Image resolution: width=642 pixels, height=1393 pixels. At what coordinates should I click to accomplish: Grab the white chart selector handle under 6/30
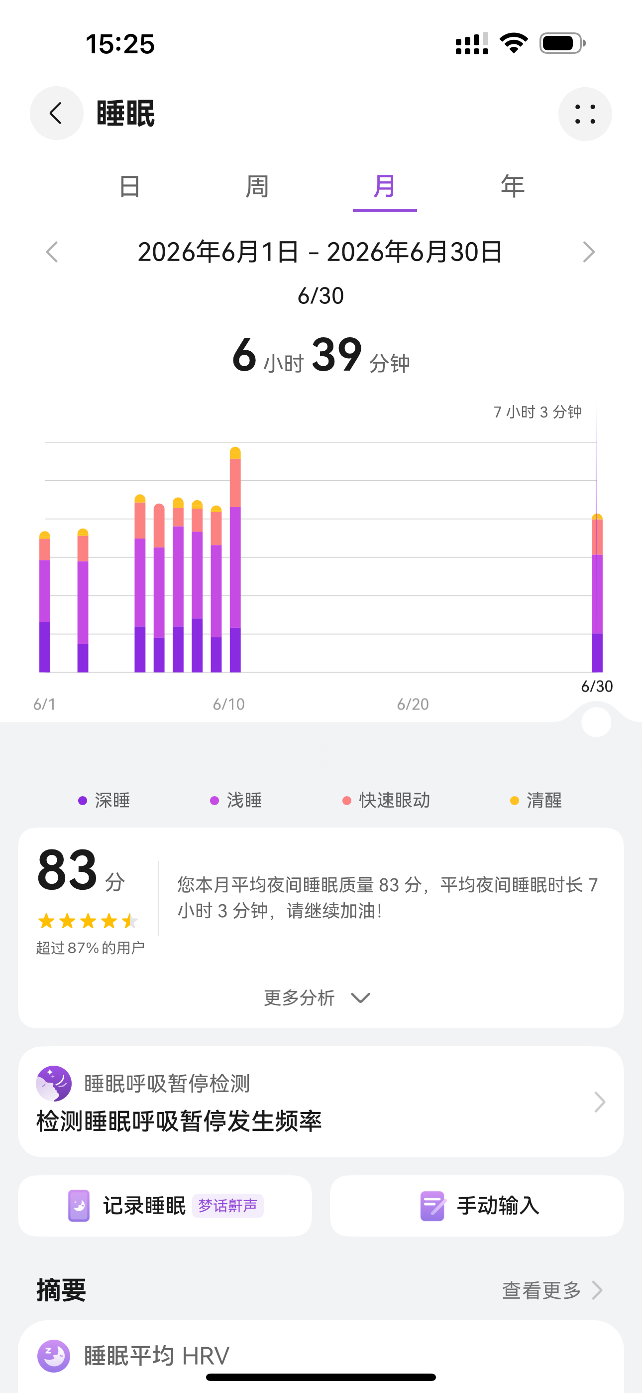596,722
